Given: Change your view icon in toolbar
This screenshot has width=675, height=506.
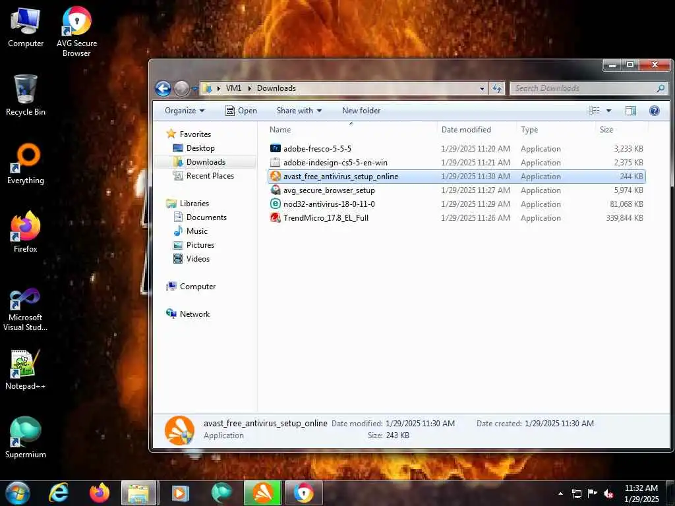Looking at the screenshot, I should pyautogui.click(x=595, y=111).
